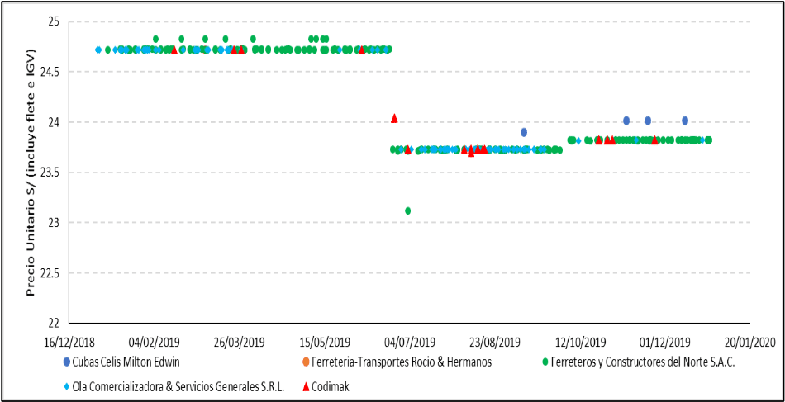Select the 20/01/2020 date axis label
The height and width of the screenshot is (402, 785).
pyautogui.click(x=749, y=341)
